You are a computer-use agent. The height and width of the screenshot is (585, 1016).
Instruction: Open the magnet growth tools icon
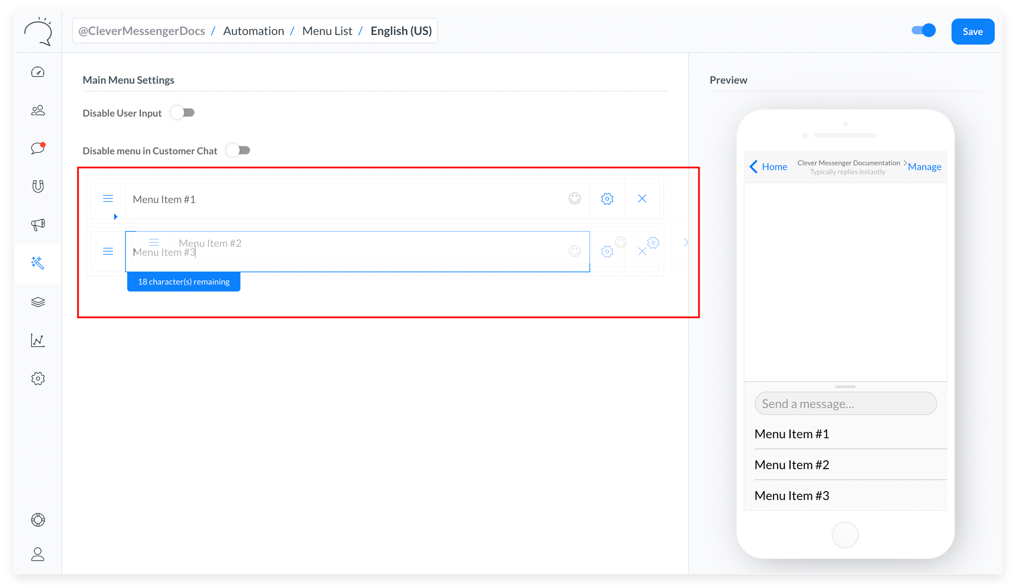38,187
